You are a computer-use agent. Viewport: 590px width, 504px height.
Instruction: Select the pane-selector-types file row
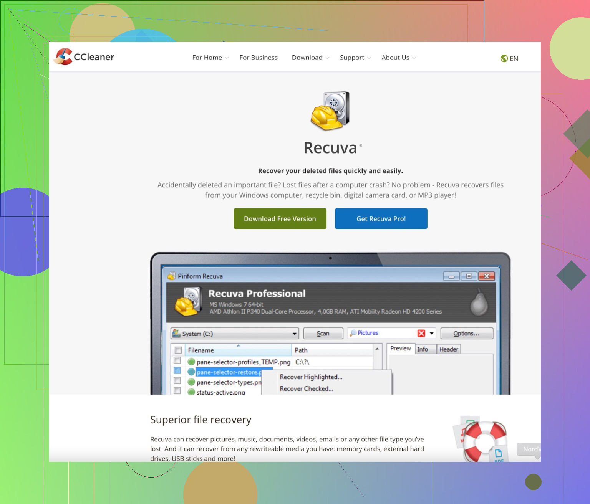[x=229, y=382]
